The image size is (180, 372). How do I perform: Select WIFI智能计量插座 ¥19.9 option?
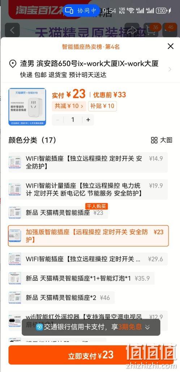click(88, 189)
